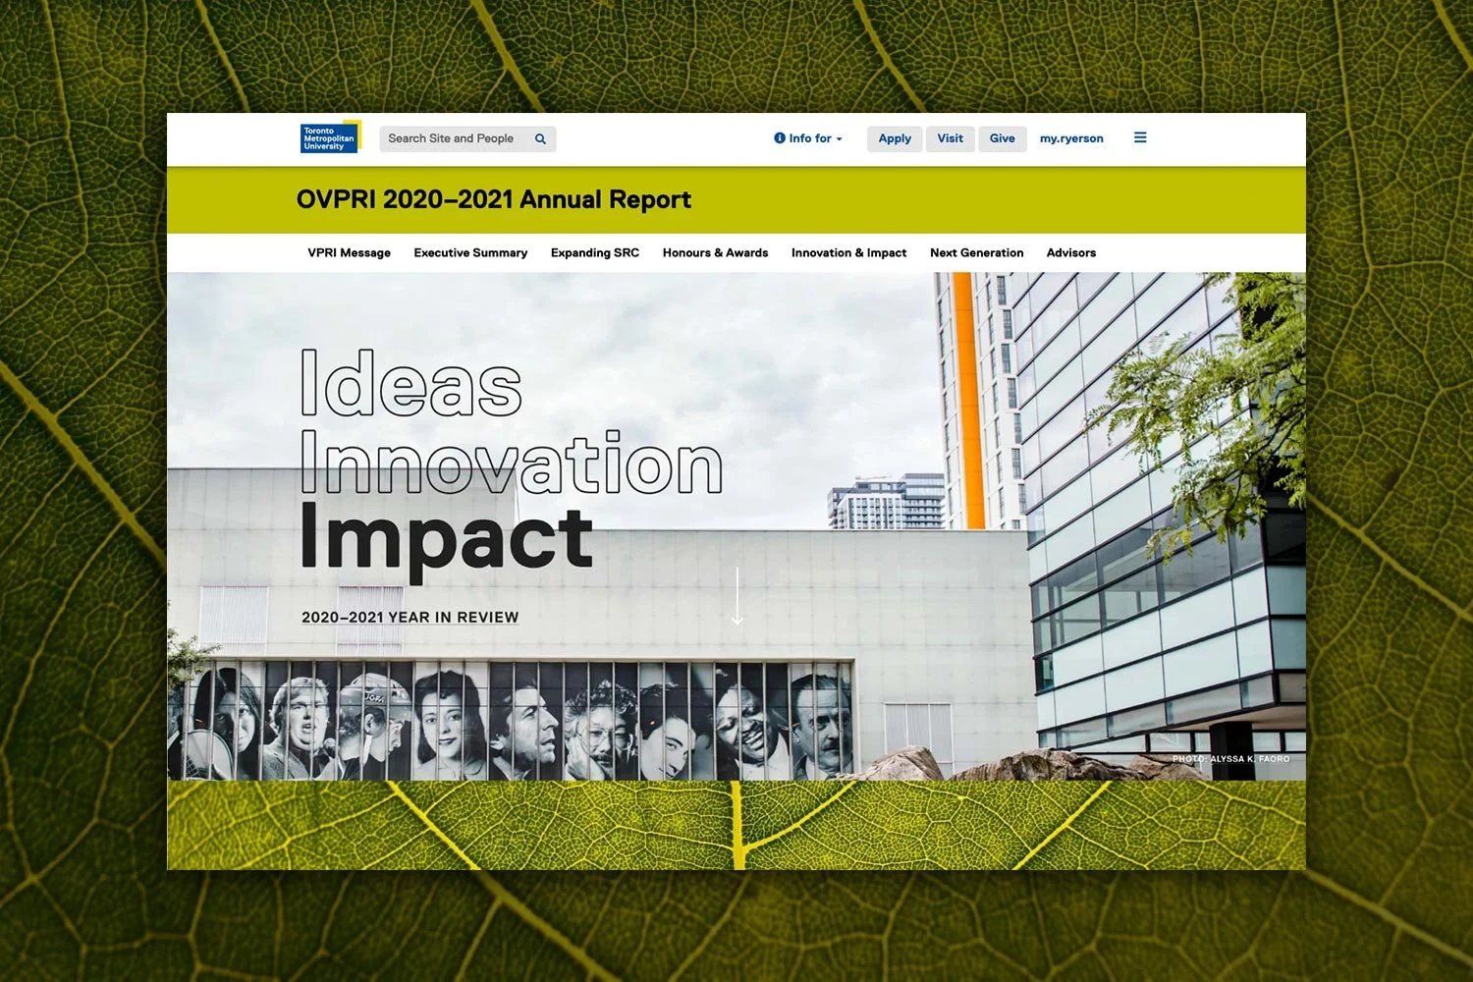Click the OVPRI 2020–2021 Annual Report title
Viewport: 1473px width, 982px height.
click(494, 200)
